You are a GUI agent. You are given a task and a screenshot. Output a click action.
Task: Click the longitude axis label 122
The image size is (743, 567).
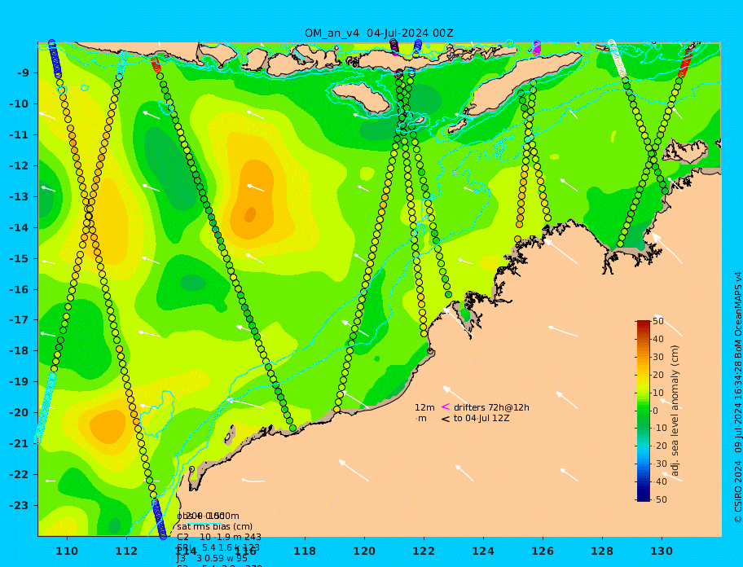pyautogui.click(x=424, y=551)
